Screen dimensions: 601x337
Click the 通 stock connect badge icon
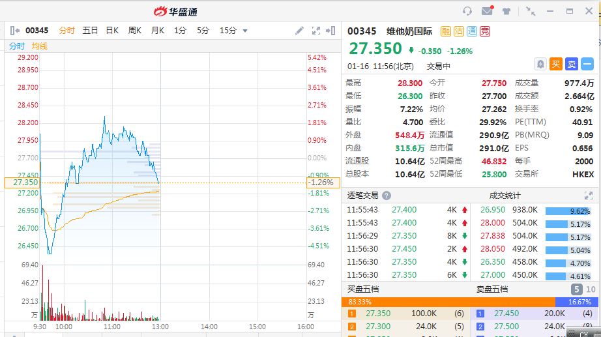[x=472, y=31]
